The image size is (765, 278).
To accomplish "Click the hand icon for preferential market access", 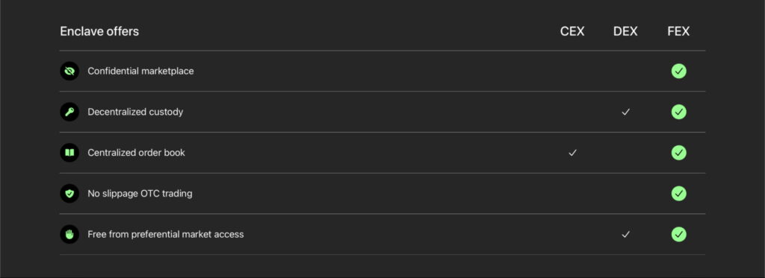I will coord(69,235).
